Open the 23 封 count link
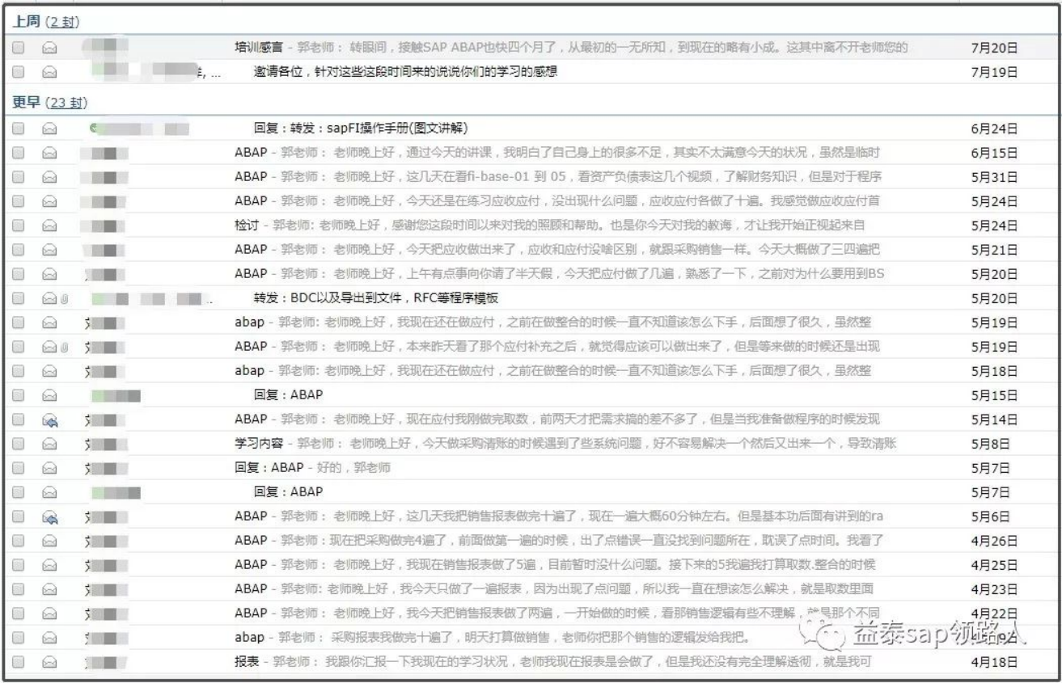 tap(66, 103)
